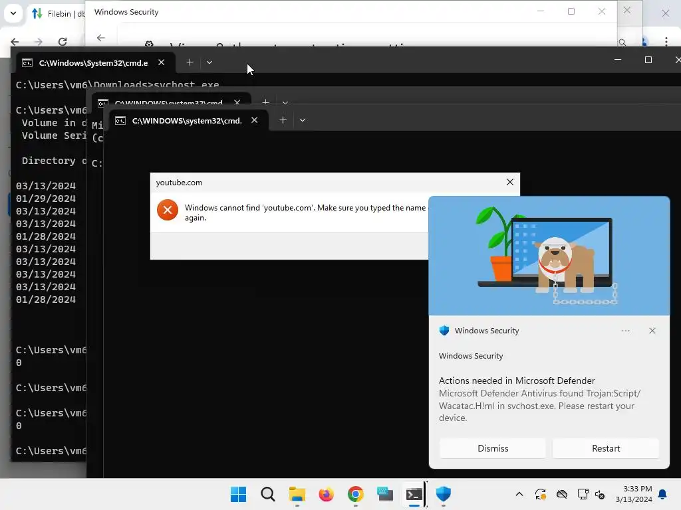Image resolution: width=681 pixels, height=510 pixels.
Task: Click the Chrome back navigation arrow
Action: pos(15,42)
